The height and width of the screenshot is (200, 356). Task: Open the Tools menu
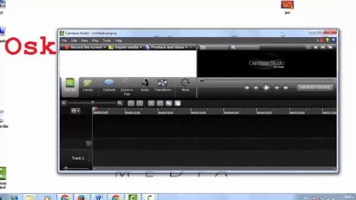tap(107, 41)
